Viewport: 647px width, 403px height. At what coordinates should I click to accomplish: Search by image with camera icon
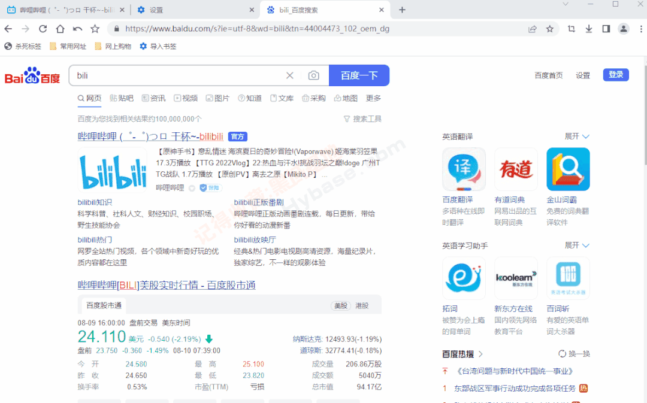click(x=313, y=75)
